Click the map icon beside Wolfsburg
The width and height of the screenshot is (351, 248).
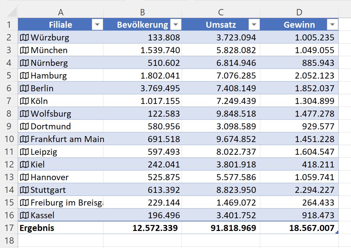(x=24, y=114)
